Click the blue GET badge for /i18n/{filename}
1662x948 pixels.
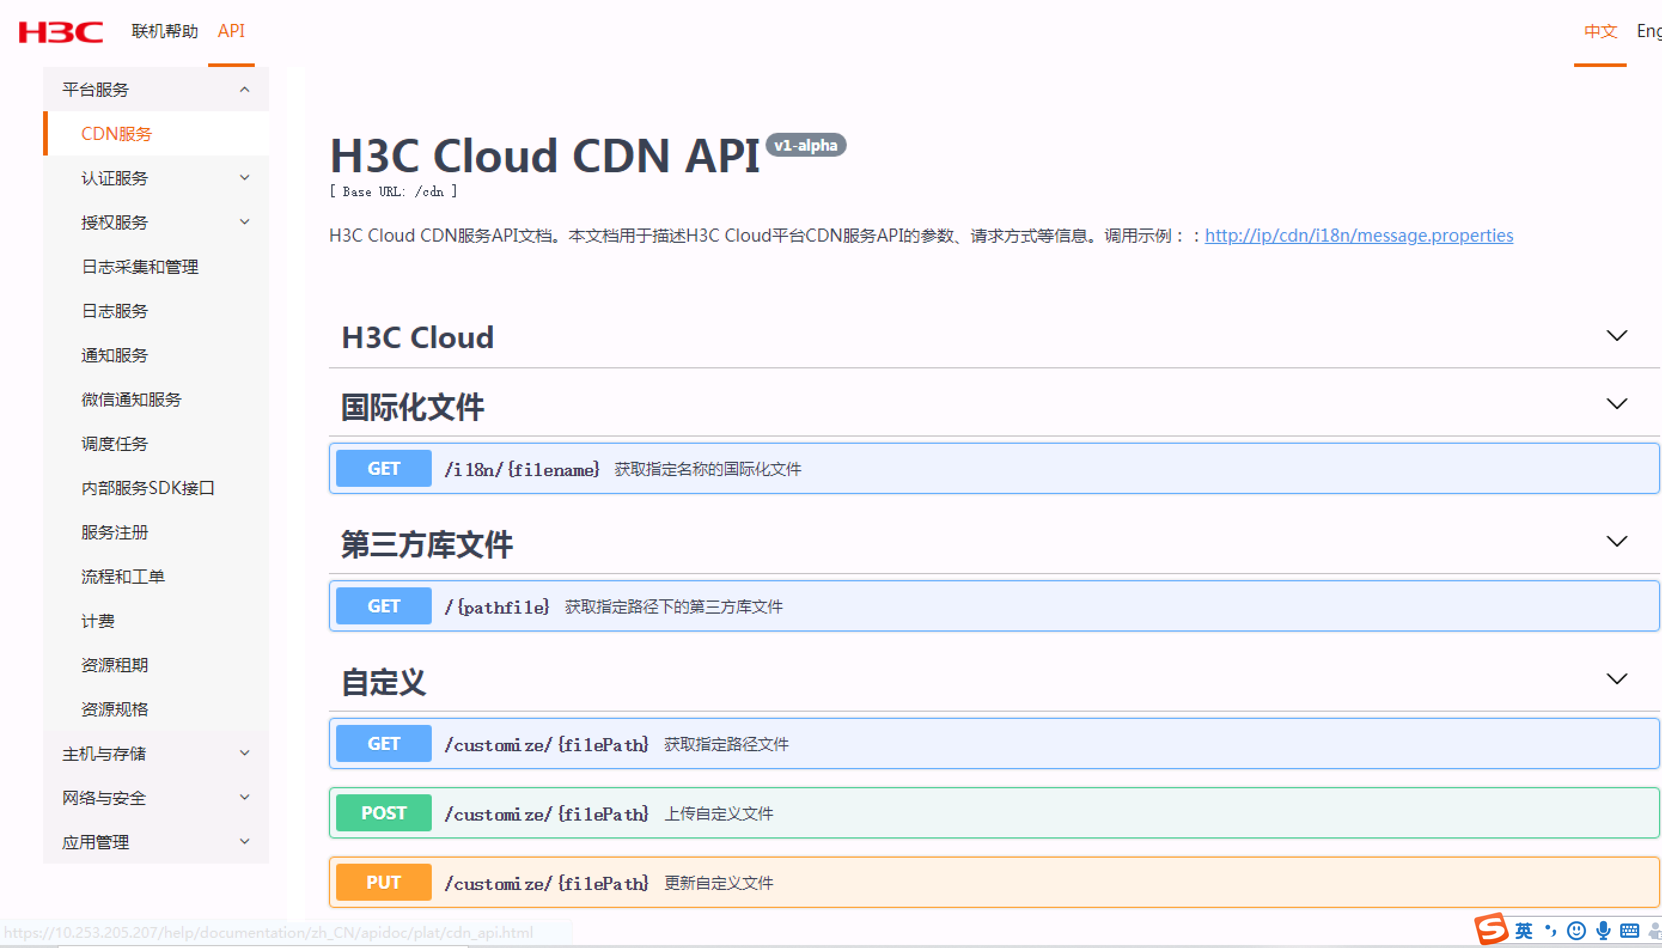pos(383,468)
